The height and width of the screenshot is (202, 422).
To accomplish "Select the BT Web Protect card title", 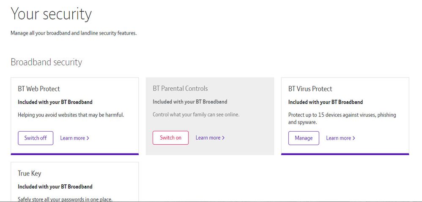I will coord(39,89).
